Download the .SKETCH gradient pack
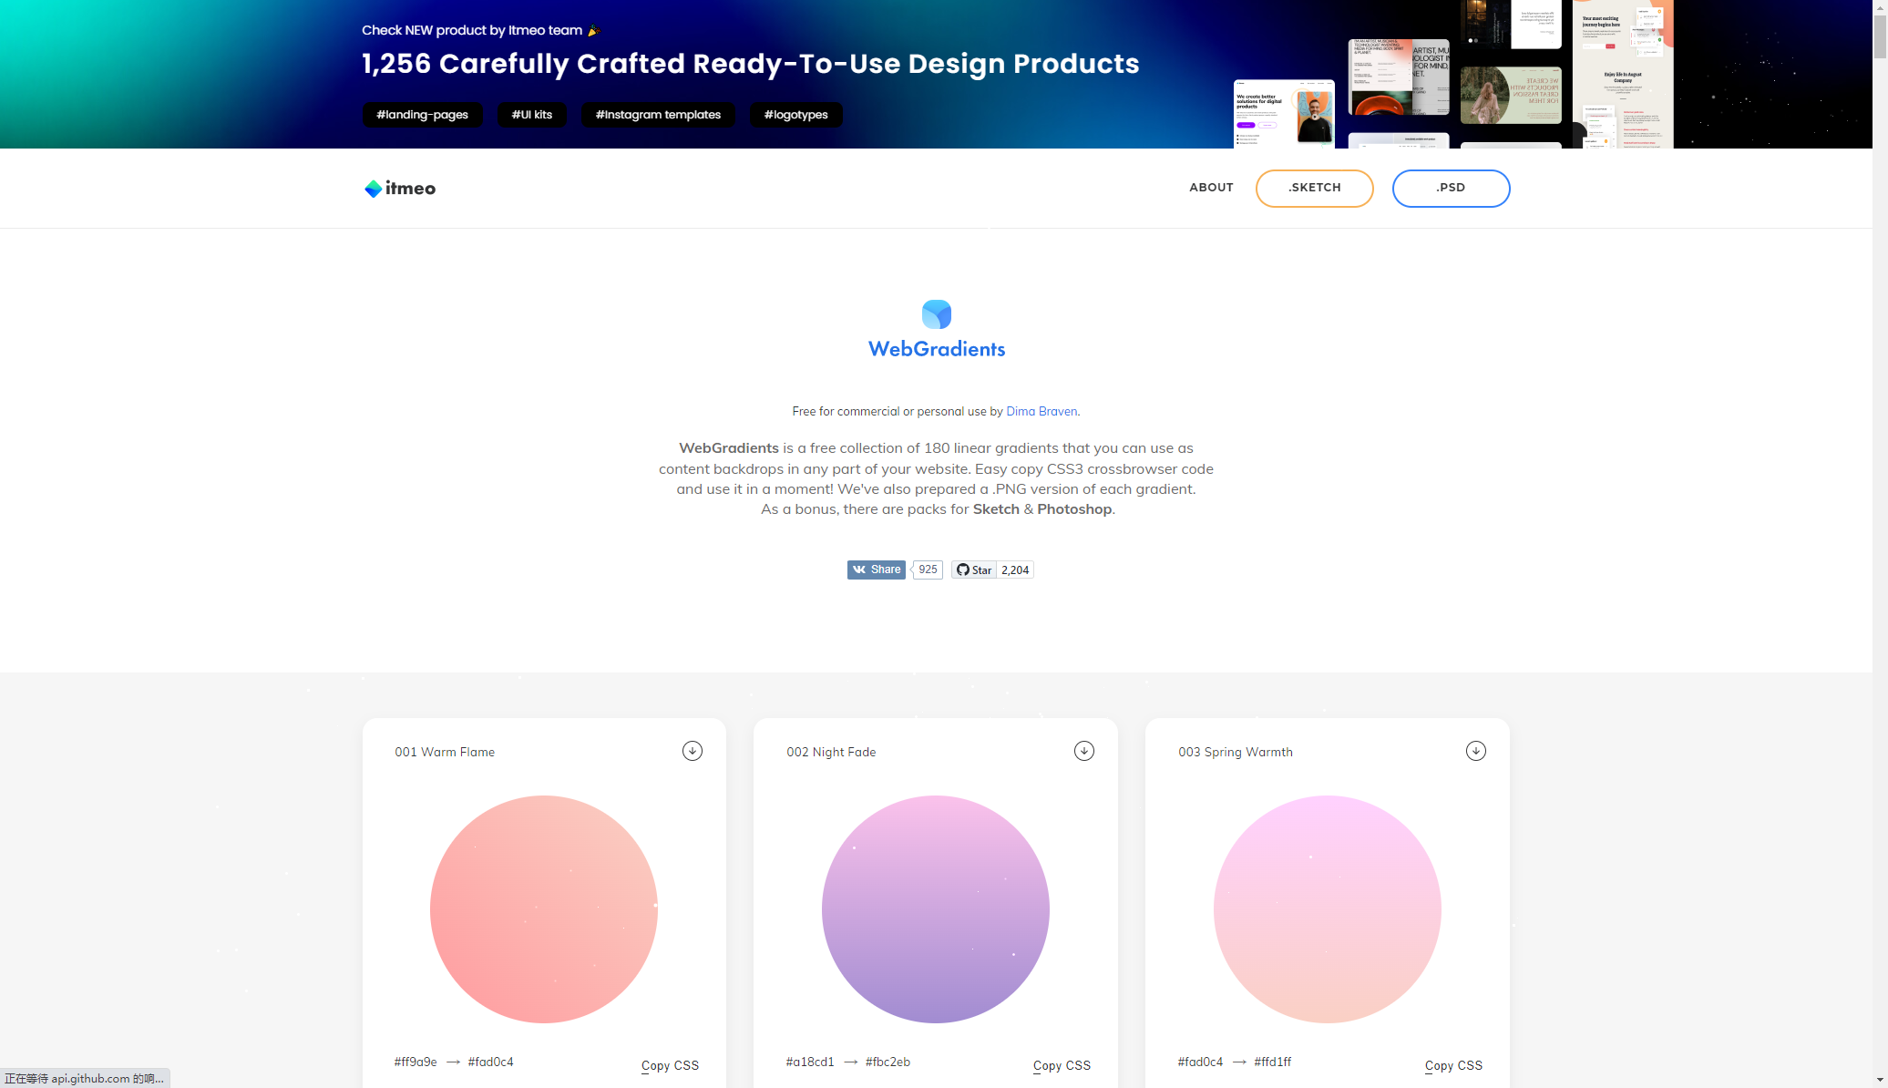This screenshot has height=1088, width=1888. pyautogui.click(x=1314, y=189)
